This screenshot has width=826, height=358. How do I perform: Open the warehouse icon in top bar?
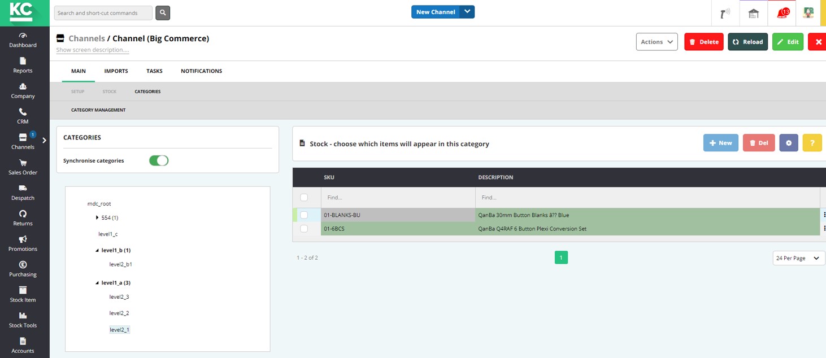tap(753, 13)
